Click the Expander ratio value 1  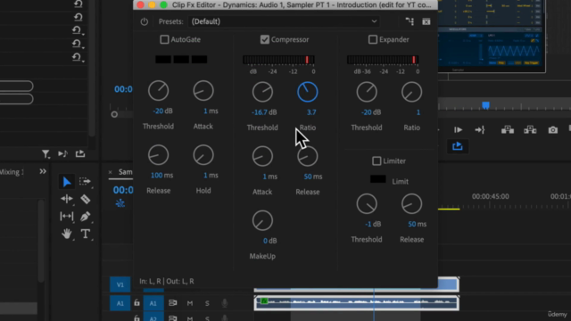pyautogui.click(x=418, y=112)
